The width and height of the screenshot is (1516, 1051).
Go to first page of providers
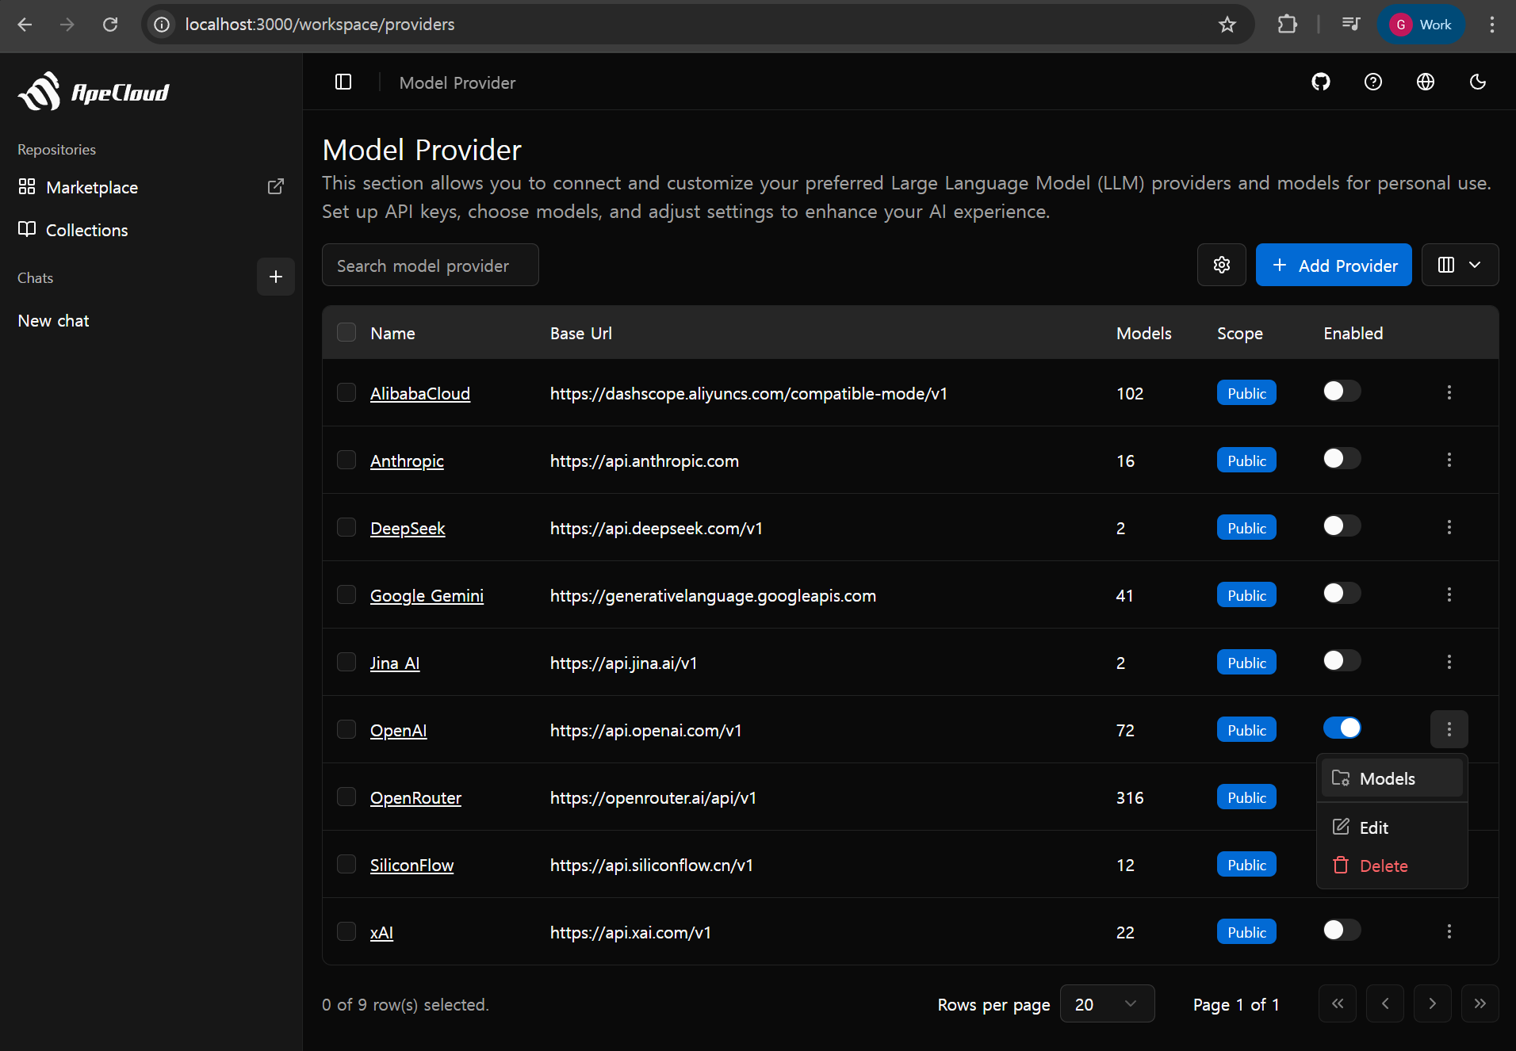click(1338, 1003)
